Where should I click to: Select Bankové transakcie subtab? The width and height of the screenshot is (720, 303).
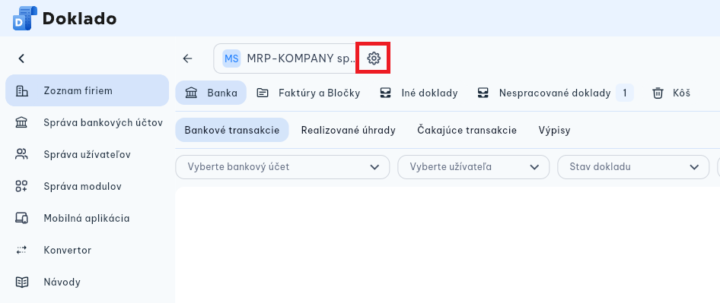232,130
